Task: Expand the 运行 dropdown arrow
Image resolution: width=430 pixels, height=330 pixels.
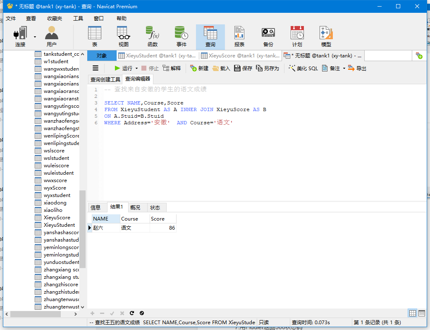Action: [136, 69]
